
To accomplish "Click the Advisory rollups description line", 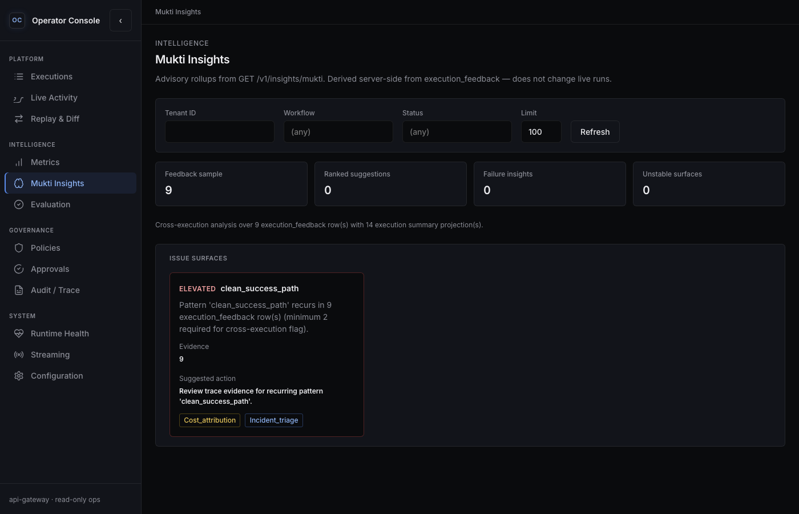I will 384,79.
